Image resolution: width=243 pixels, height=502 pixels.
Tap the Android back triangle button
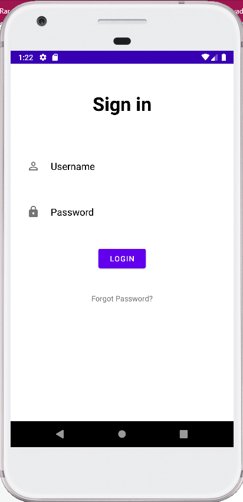(60, 434)
